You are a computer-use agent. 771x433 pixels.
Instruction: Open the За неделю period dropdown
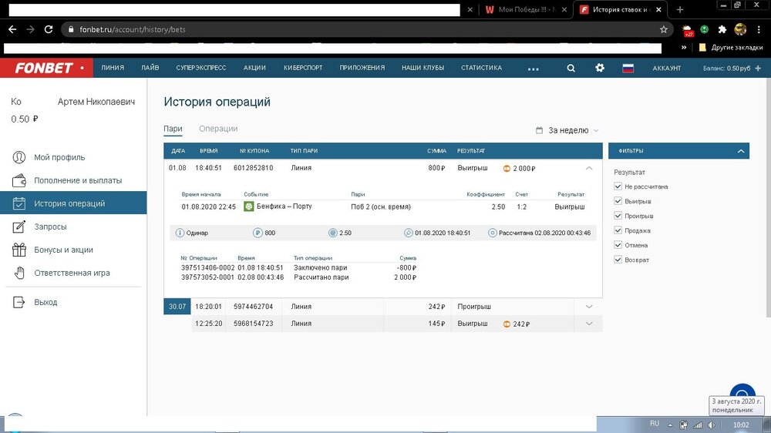pyautogui.click(x=568, y=131)
